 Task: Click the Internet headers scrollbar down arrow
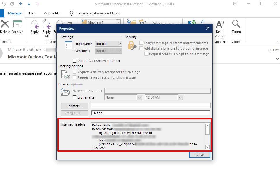click(x=207, y=147)
